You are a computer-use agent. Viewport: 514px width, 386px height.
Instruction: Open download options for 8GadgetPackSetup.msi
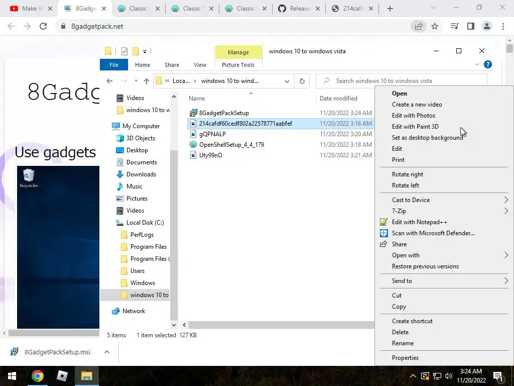(x=106, y=352)
